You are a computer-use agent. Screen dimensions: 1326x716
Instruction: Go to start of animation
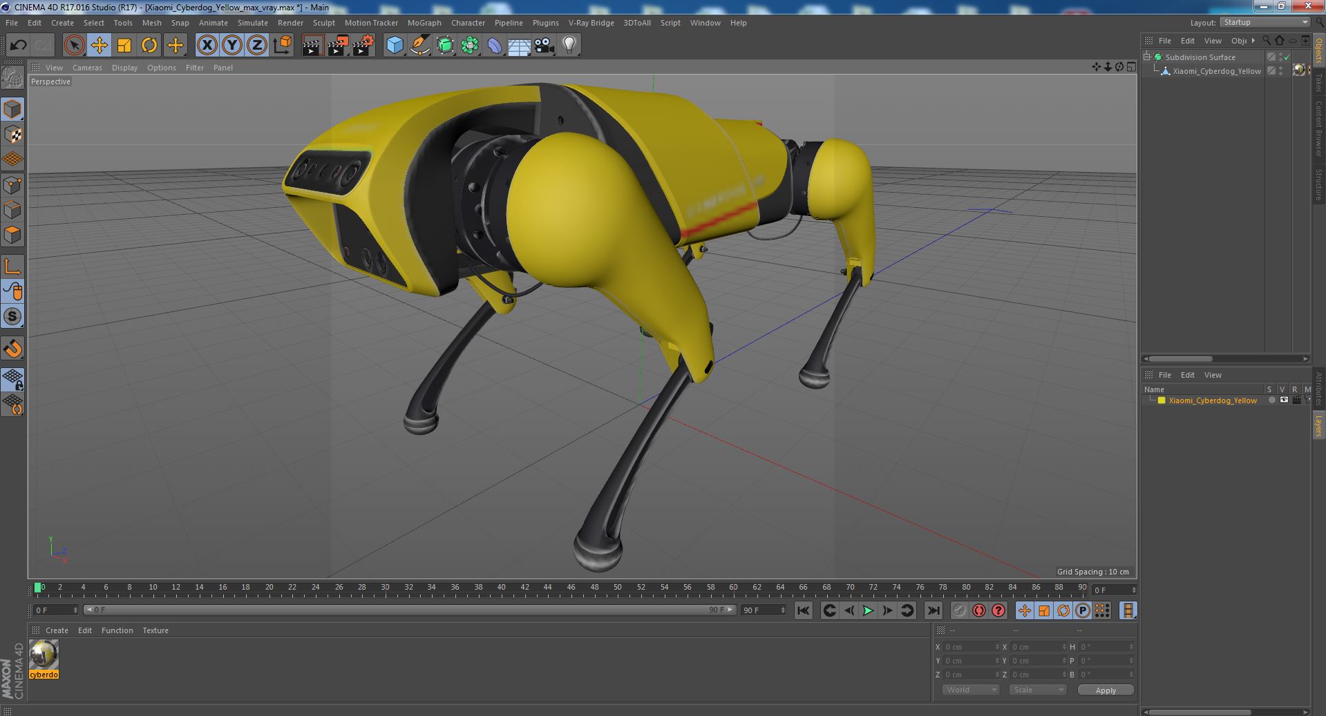tap(803, 610)
